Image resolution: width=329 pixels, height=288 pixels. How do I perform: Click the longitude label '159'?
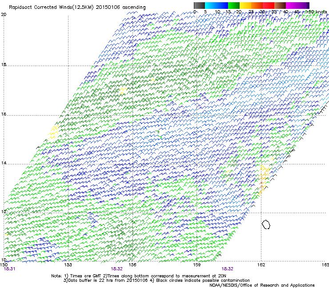click(197, 265)
